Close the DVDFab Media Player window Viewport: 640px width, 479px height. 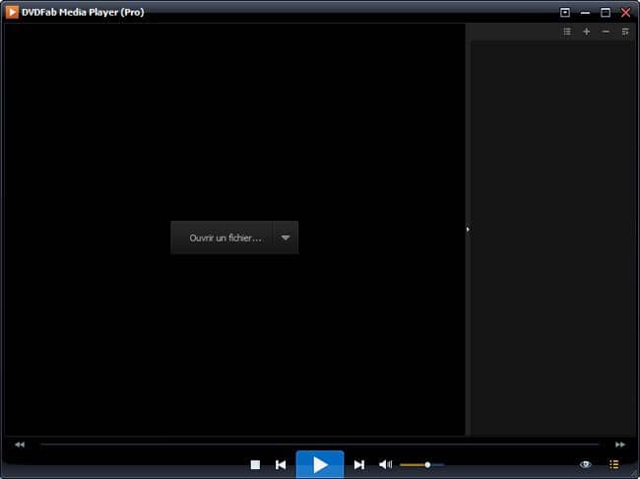625,12
